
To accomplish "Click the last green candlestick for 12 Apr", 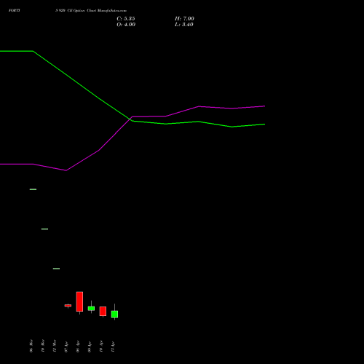I will click(x=114, y=314).
